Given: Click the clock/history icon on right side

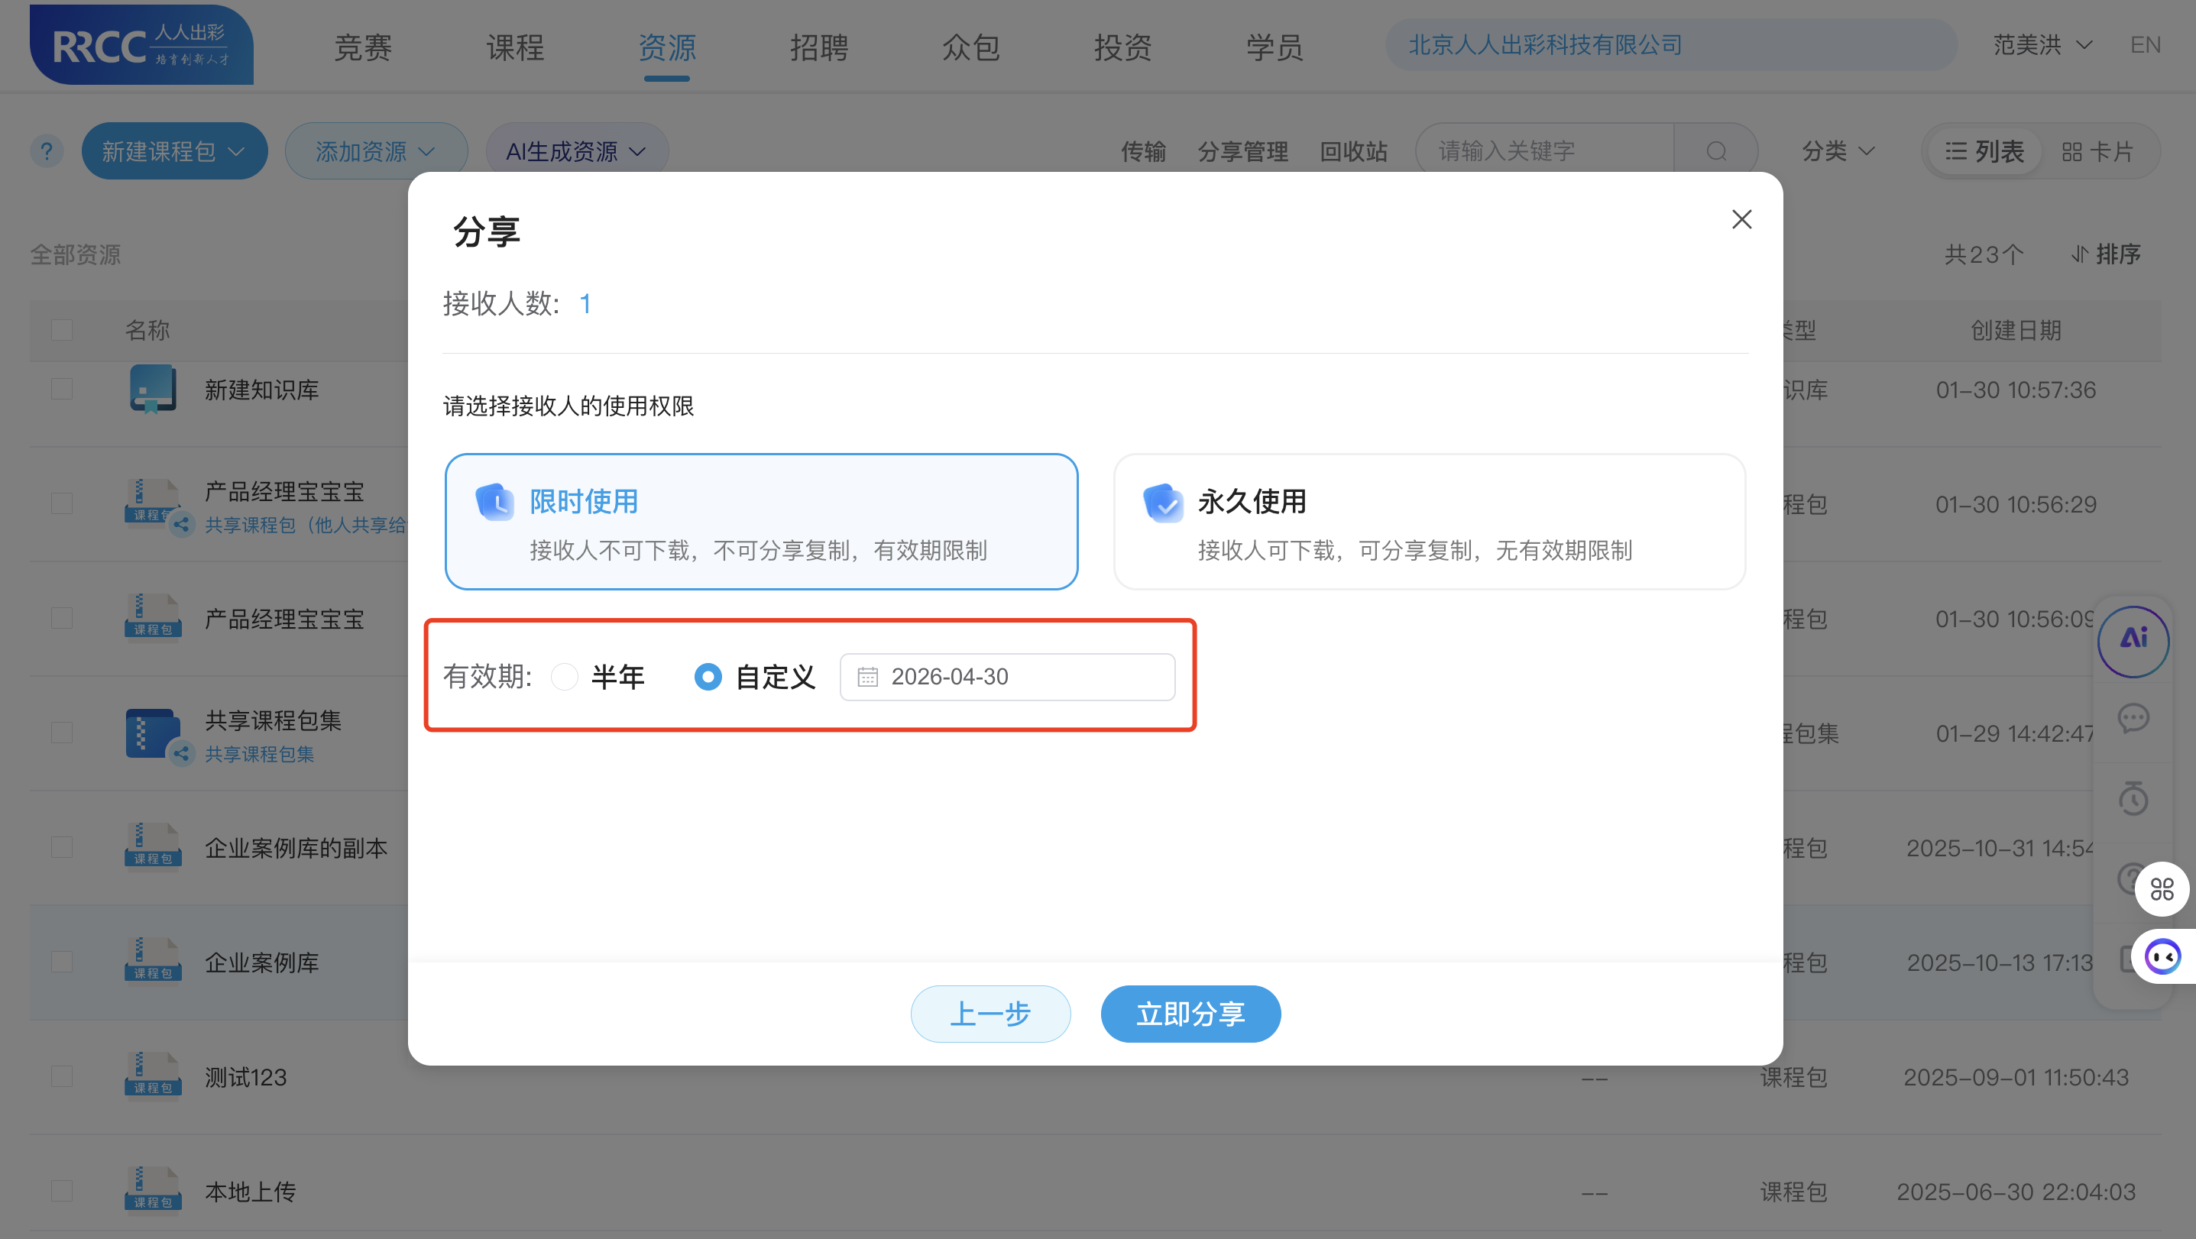Looking at the screenshot, I should pos(2135,797).
